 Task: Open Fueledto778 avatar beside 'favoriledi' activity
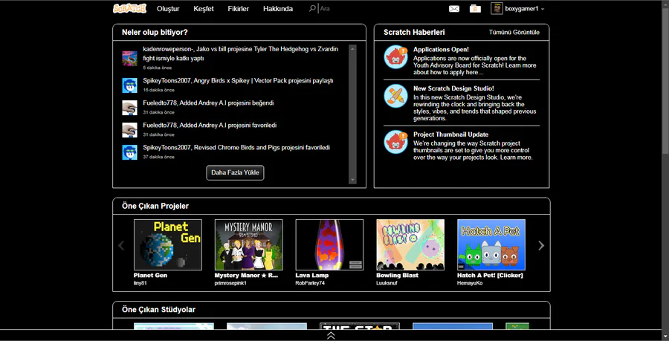[x=129, y=129]
